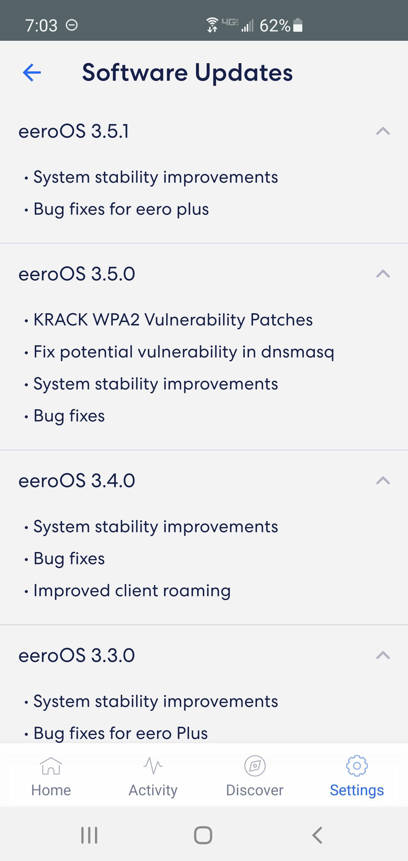Tap the Software Updates page title
Image resolution: width=408 pixels, height=861 pixels.
[187, 73]
